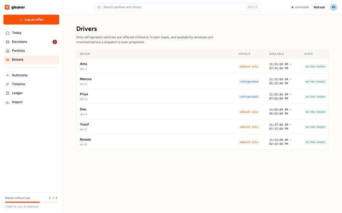Open the Ledger page

[x=31, y=93]
